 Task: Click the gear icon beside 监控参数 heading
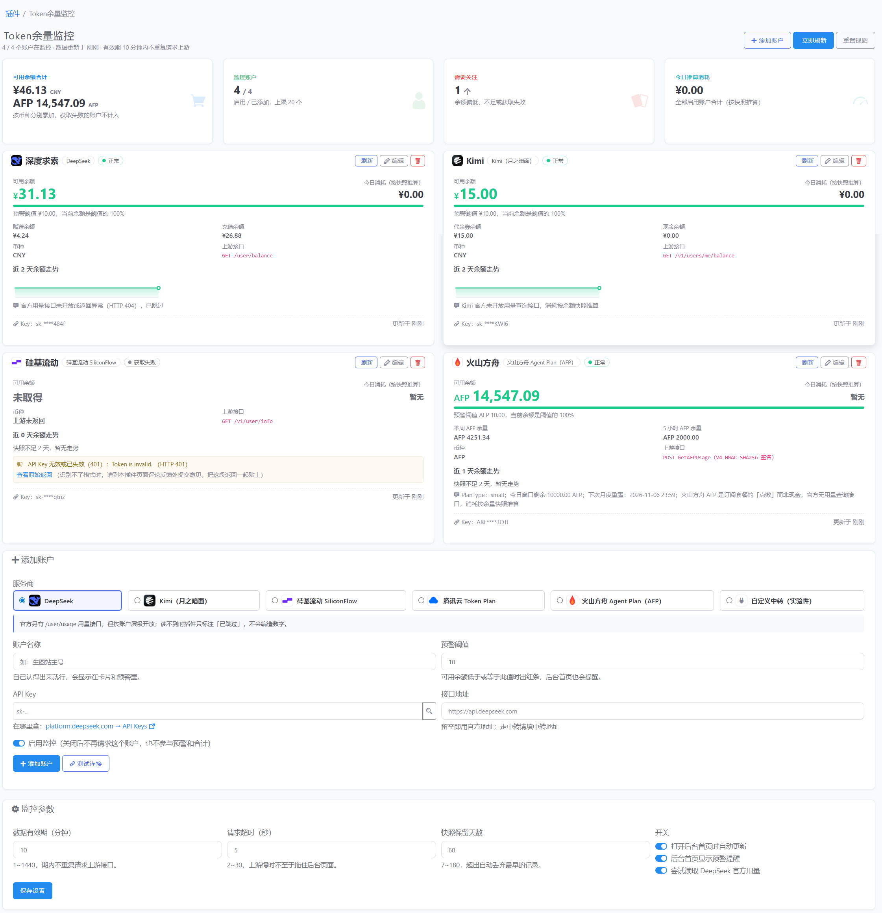(x=15, y=809)
